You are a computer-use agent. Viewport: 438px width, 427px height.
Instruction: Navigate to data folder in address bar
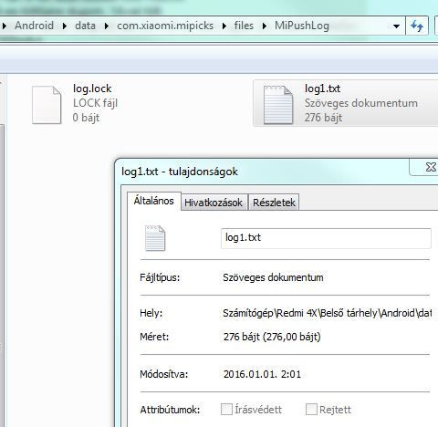[85, 26]
